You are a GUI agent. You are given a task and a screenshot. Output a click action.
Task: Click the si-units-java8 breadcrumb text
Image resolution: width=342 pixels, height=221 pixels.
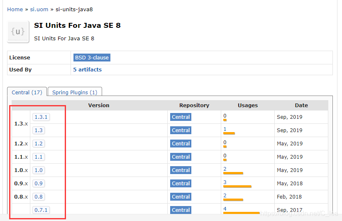click(74, 10)
